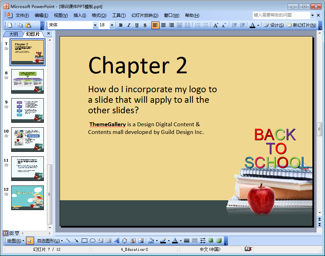Select the Oval shape tool
This screenshot has width=325, height=256.
[x=93, y=241]
